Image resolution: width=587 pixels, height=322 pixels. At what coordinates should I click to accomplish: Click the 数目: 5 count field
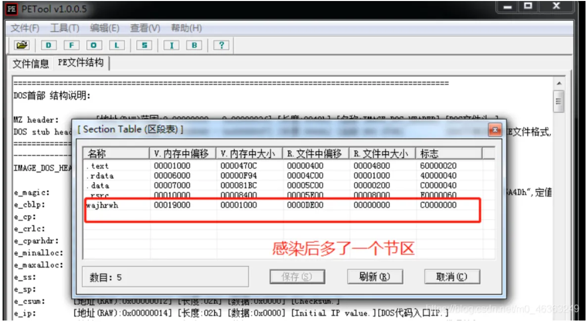(165, 277)
